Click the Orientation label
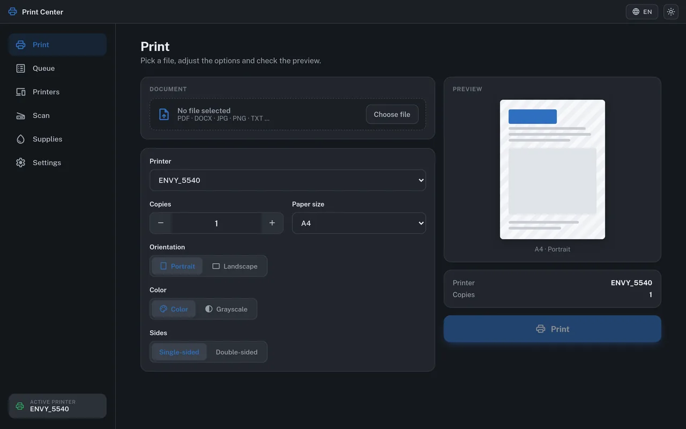 (167, 247)
